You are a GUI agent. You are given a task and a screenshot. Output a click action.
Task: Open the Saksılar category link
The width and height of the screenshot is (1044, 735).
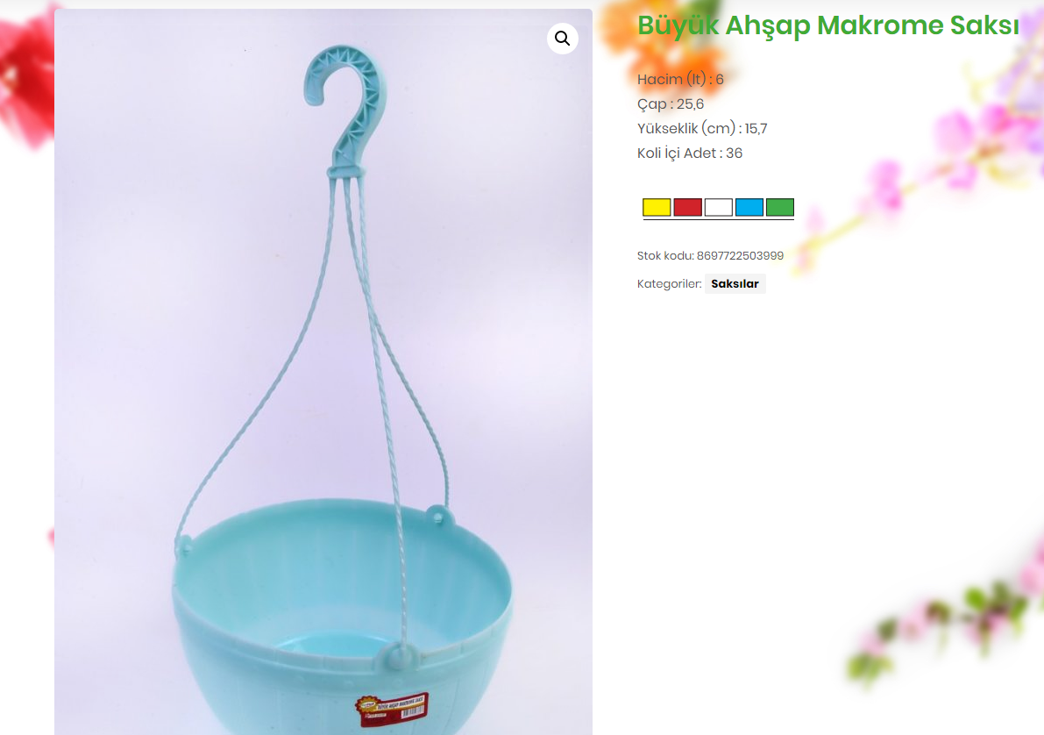735,284
